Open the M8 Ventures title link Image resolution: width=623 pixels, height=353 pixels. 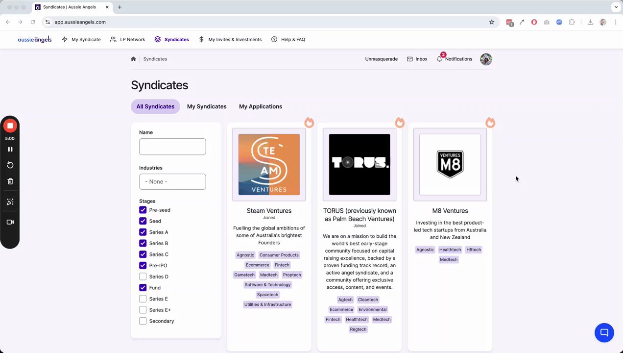pos(450,211)
